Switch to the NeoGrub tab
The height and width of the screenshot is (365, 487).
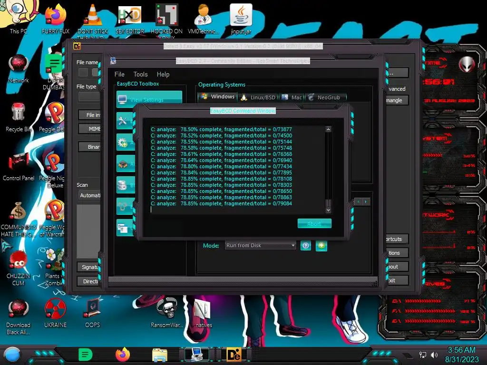pyautogui.click(x=325, y=97)
